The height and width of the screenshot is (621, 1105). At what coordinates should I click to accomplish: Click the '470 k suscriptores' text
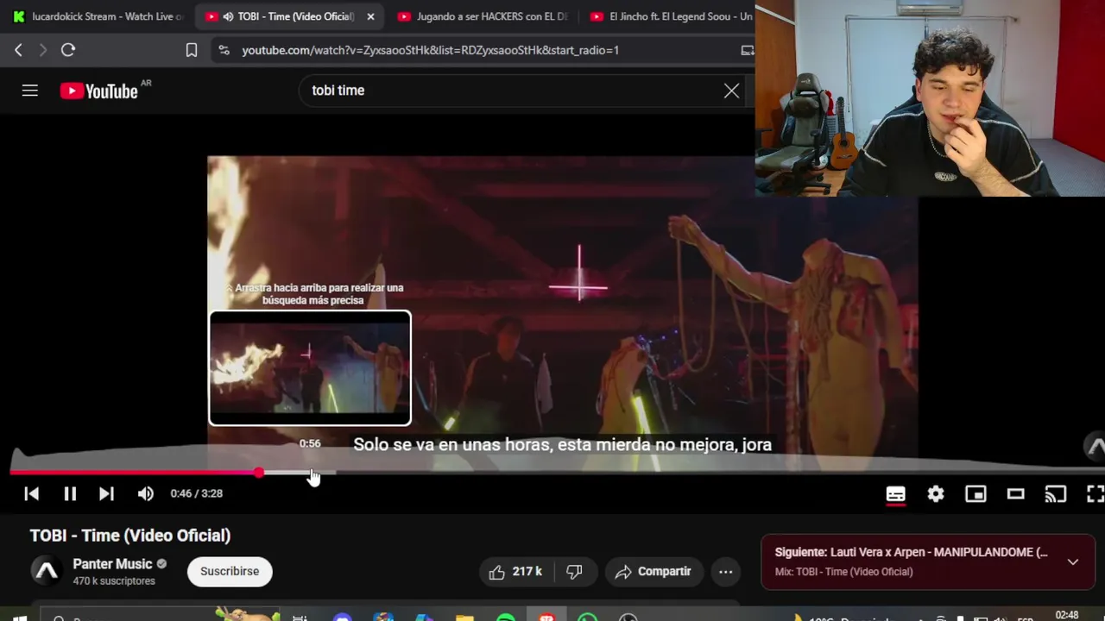point(114,581)
